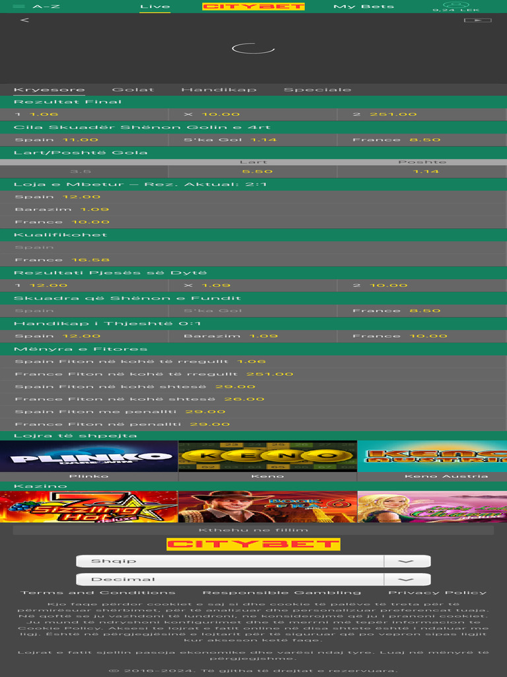Screen dimensions: 507x677
Task: Collapse Skuadra që Shënon e Fundit header
Action: [x=253, y=298]
